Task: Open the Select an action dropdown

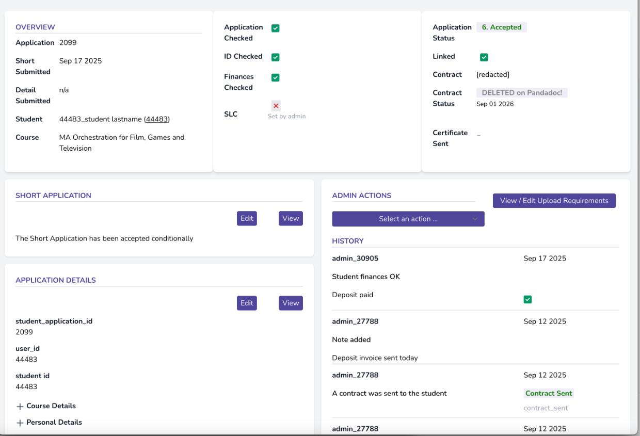Action: pyautogui.click(x=408, y=219)
